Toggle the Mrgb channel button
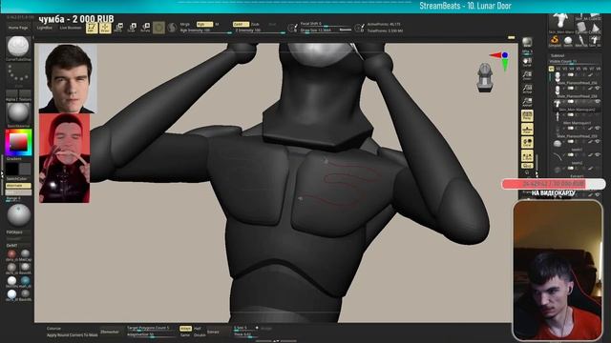The height and width of the screenshot is (343, 611). coord(185,24)
